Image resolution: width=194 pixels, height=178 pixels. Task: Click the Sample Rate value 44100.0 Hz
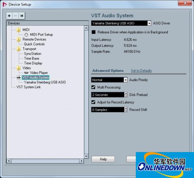(132, 52)
